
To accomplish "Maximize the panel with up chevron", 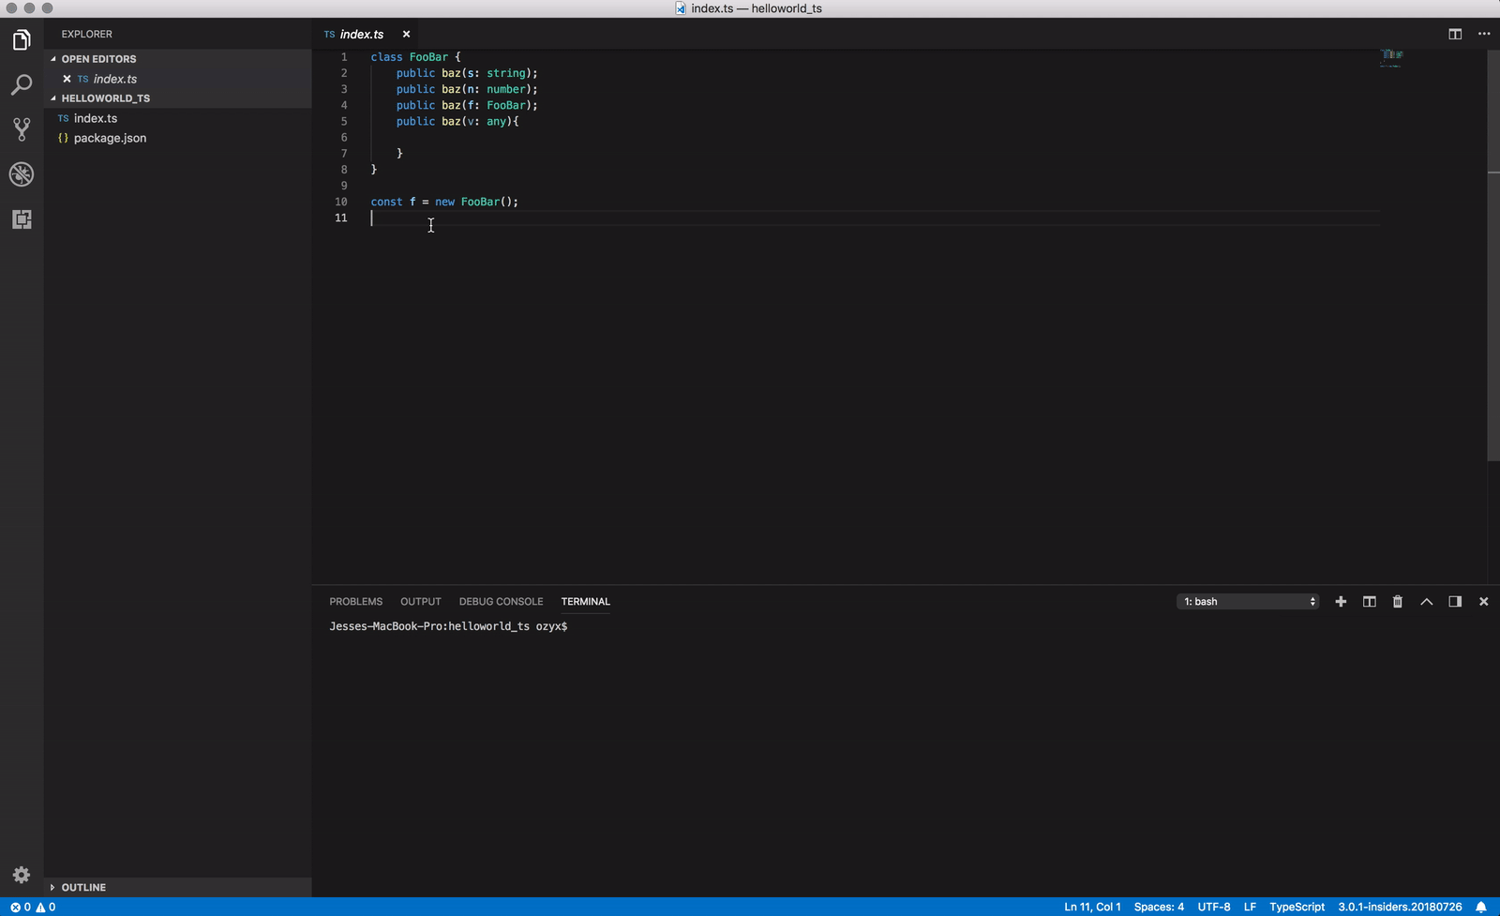I will [1426, 602].
